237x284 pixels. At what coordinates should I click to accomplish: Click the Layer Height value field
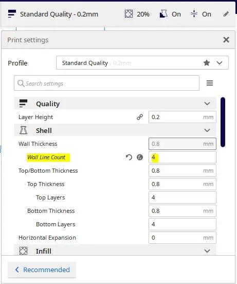[x=183, y=117]
